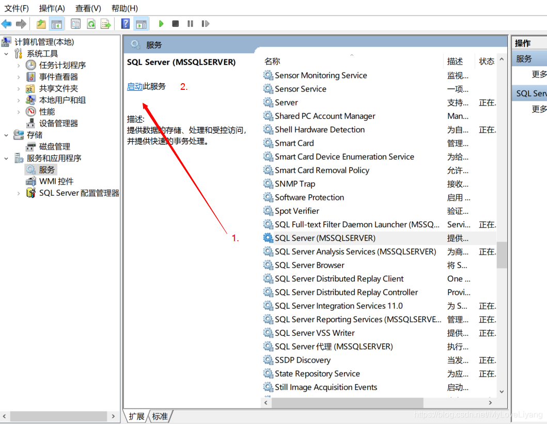Screen dimensions: 547x424
Task: Switch to the 扩展 tab
Action: click(136, 416)
